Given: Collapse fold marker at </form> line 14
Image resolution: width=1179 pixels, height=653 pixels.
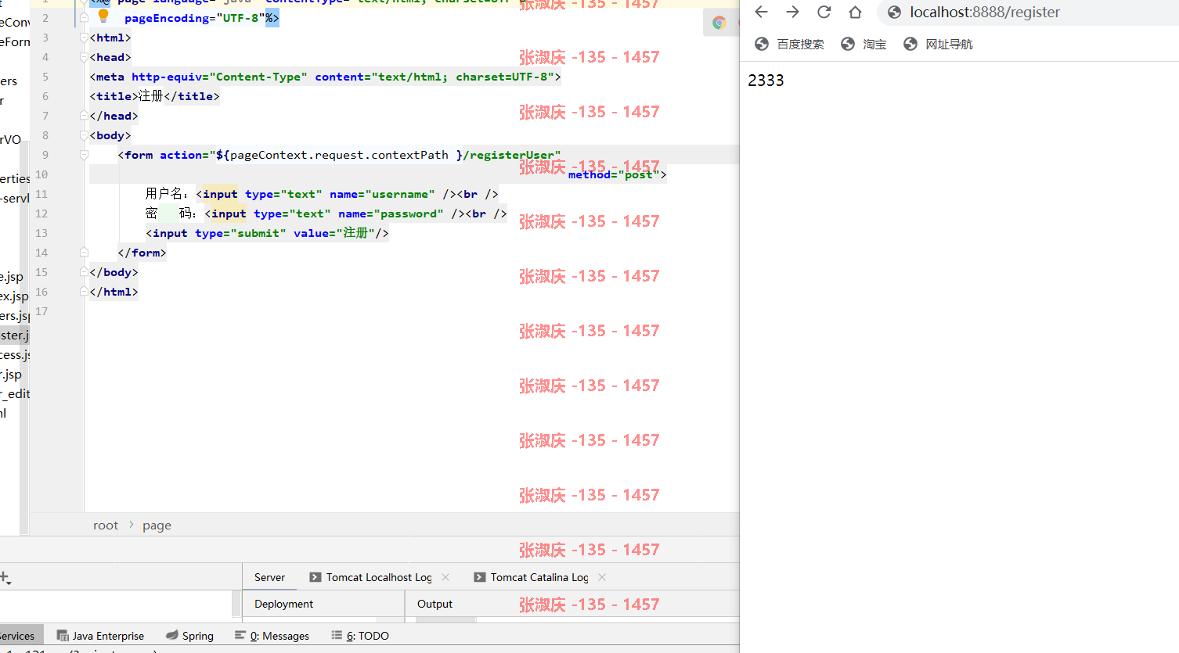Looking at the screenshot, I should coord(84,253).
